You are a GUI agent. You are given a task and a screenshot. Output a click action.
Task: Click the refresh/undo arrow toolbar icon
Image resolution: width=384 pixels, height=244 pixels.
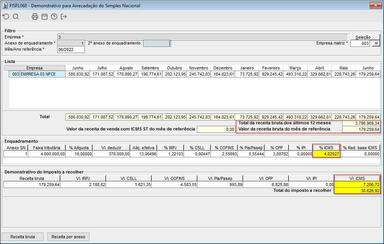click(x=5, y=16)
